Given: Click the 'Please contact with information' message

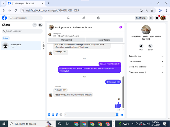Looking at the screenshot, I should pos(73,94).
